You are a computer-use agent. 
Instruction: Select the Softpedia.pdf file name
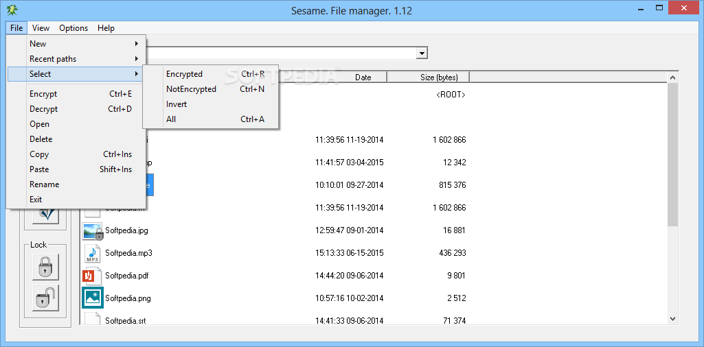click(x=127, y=276)
